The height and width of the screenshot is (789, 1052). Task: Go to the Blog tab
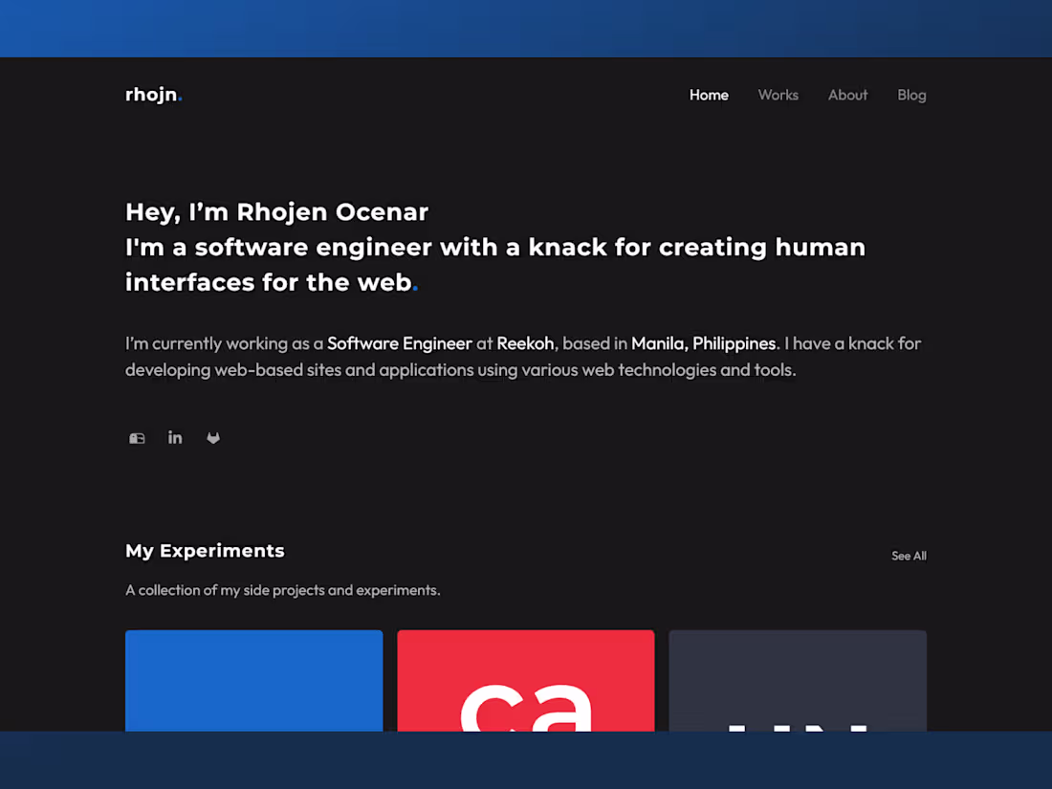tap(911, 95)
